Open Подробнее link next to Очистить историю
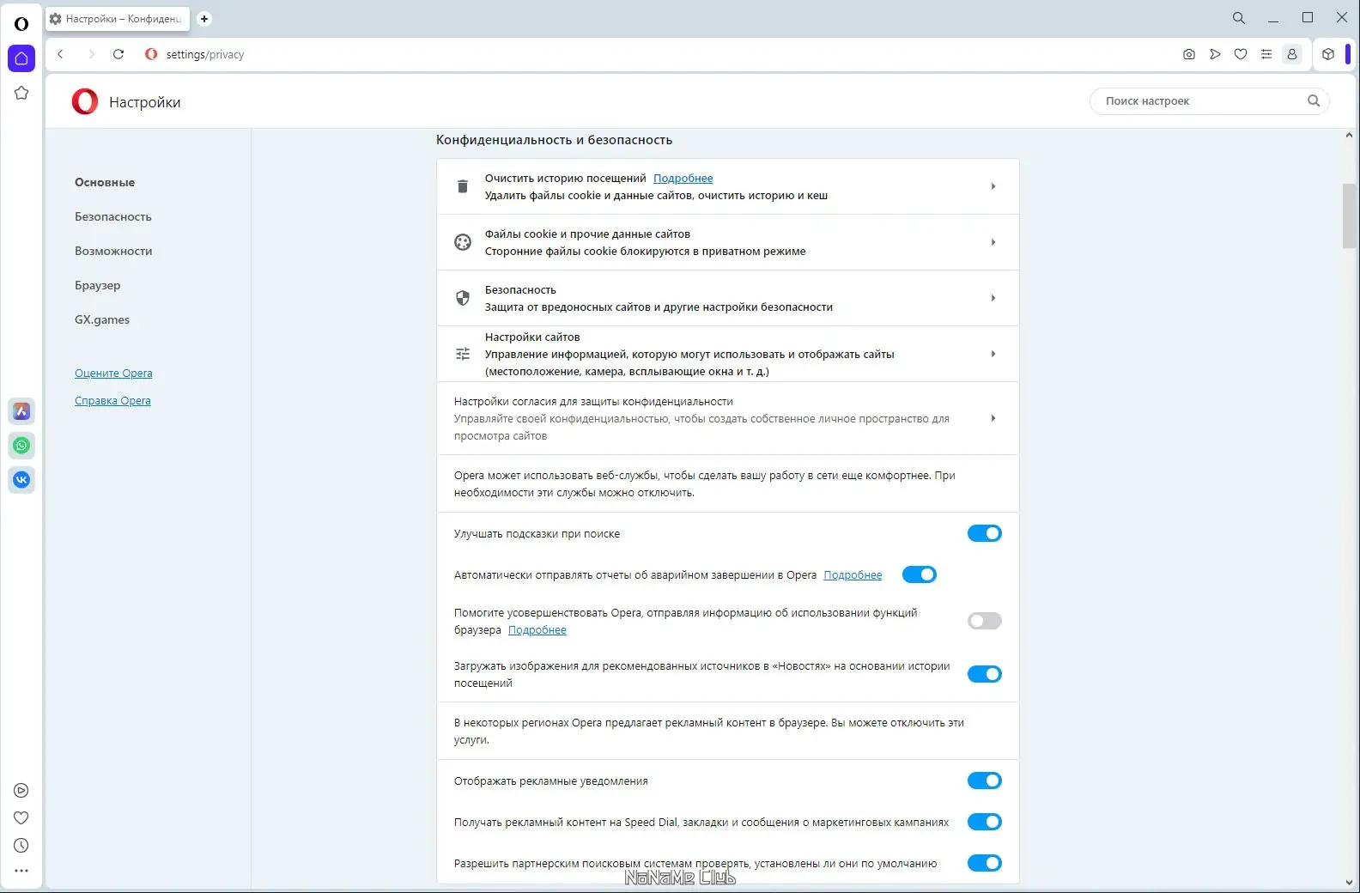 click(x=683, y=179)
